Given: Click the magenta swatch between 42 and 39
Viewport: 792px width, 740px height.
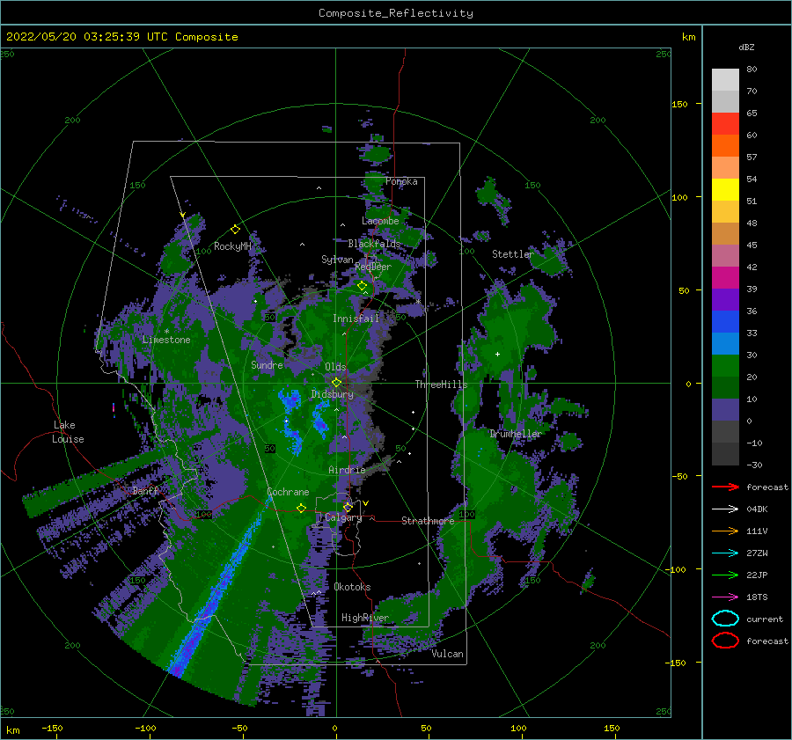Looking at the screenshot, I should (725, 277).
